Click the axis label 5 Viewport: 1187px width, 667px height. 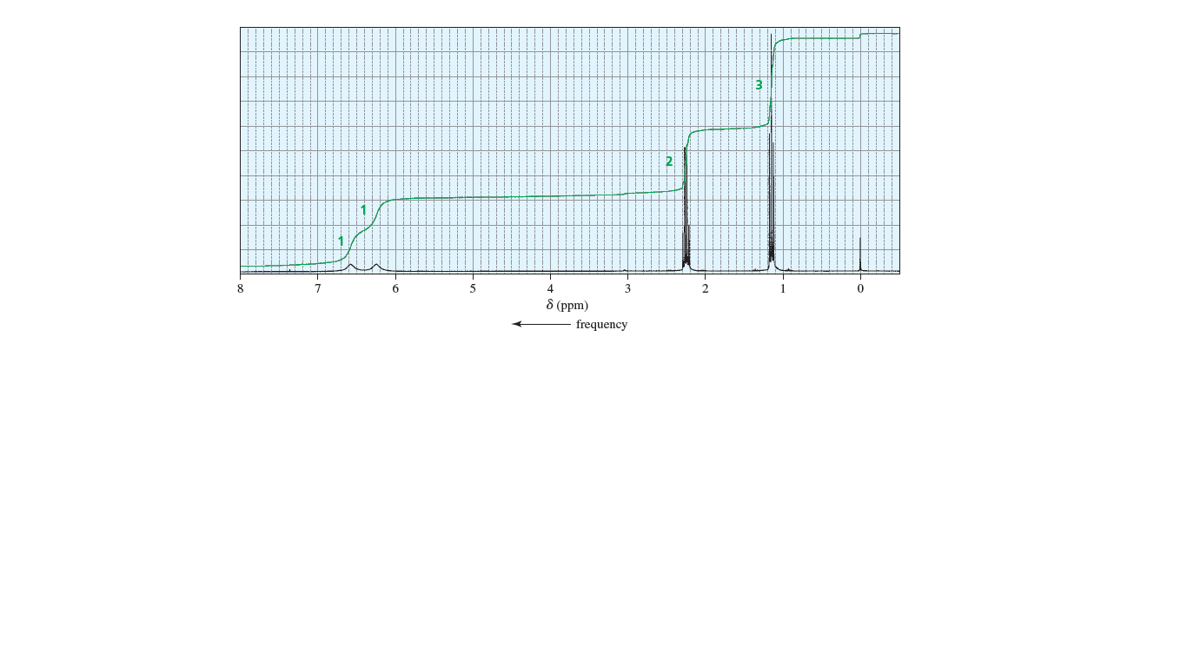[x=473, y=289]
